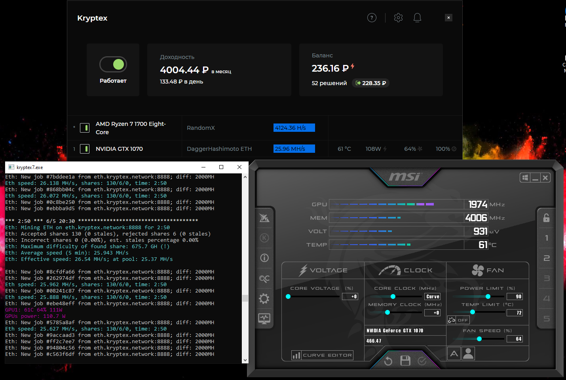Select Afterburner profile slot 3
Viewport: 566px width, 380px height.
click(547, 278)
